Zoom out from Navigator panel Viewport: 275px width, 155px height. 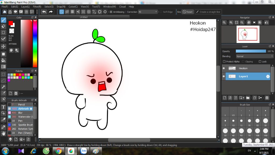pyautogui.click(x=242, y=23)
